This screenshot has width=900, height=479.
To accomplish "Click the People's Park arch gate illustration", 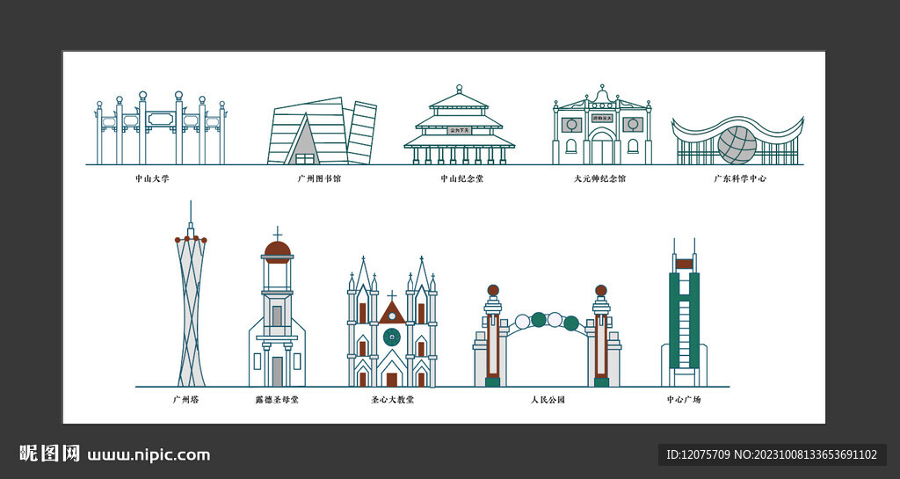I will (x=547, y=338).
